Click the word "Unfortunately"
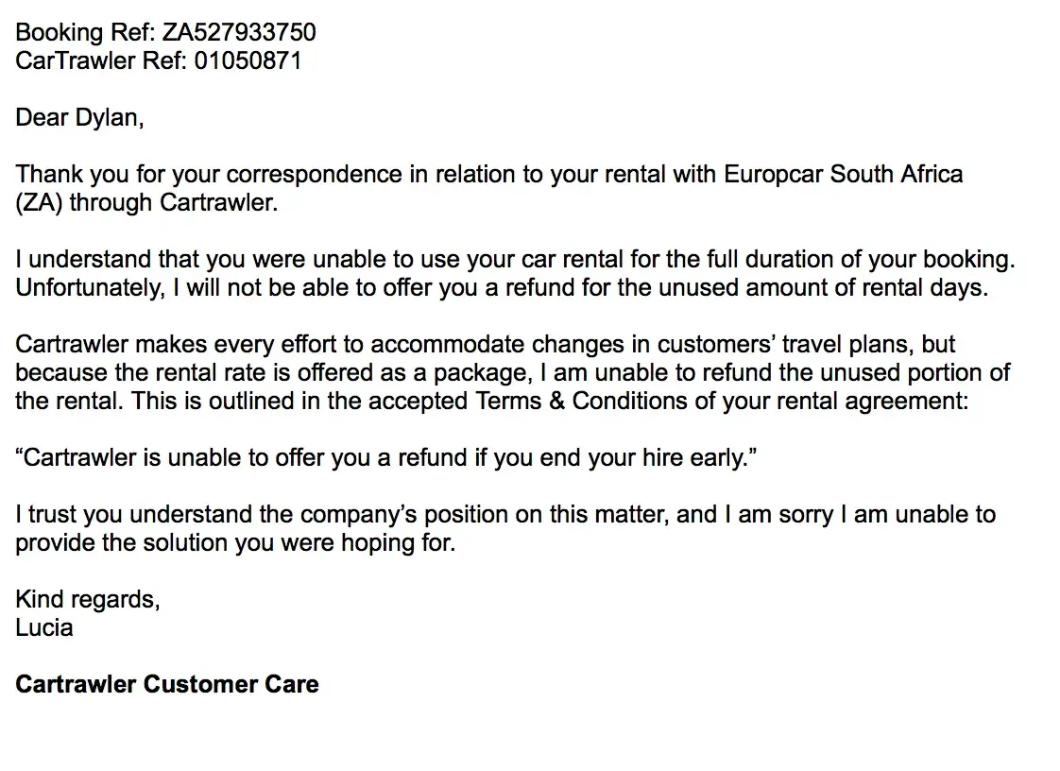The width and height of the screenshot is (1060, 771). click(89, 288)
